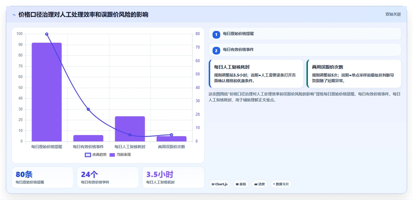Click the 当前表现 legend color box
Image resolution: width=413 pixels, height=200 pixels.
[x=112, y=155]
